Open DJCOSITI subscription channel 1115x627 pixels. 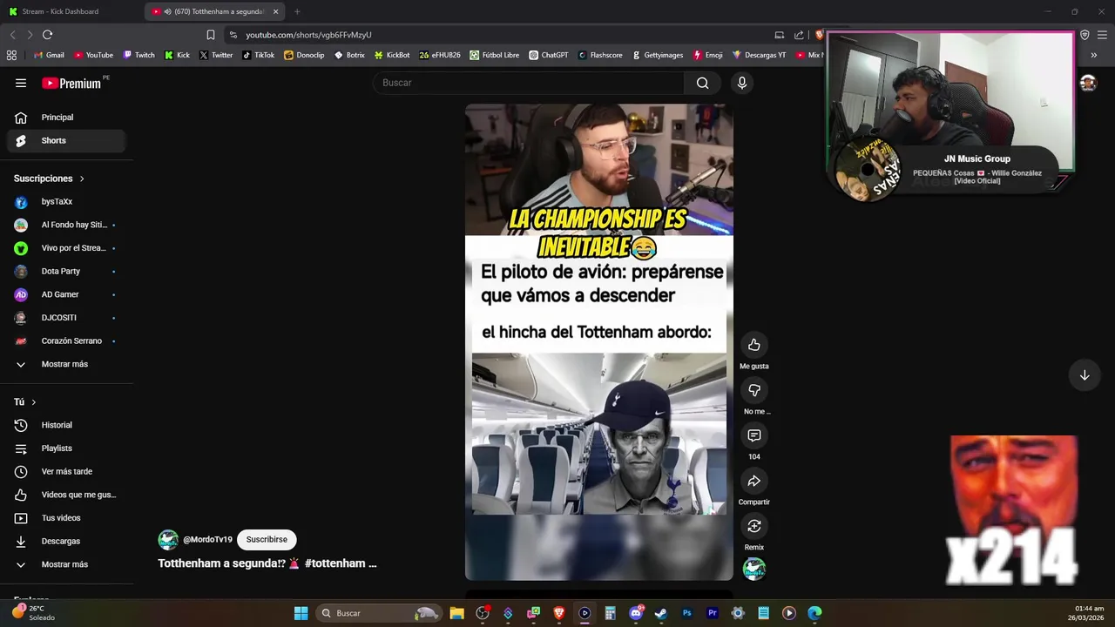point(66,318)
